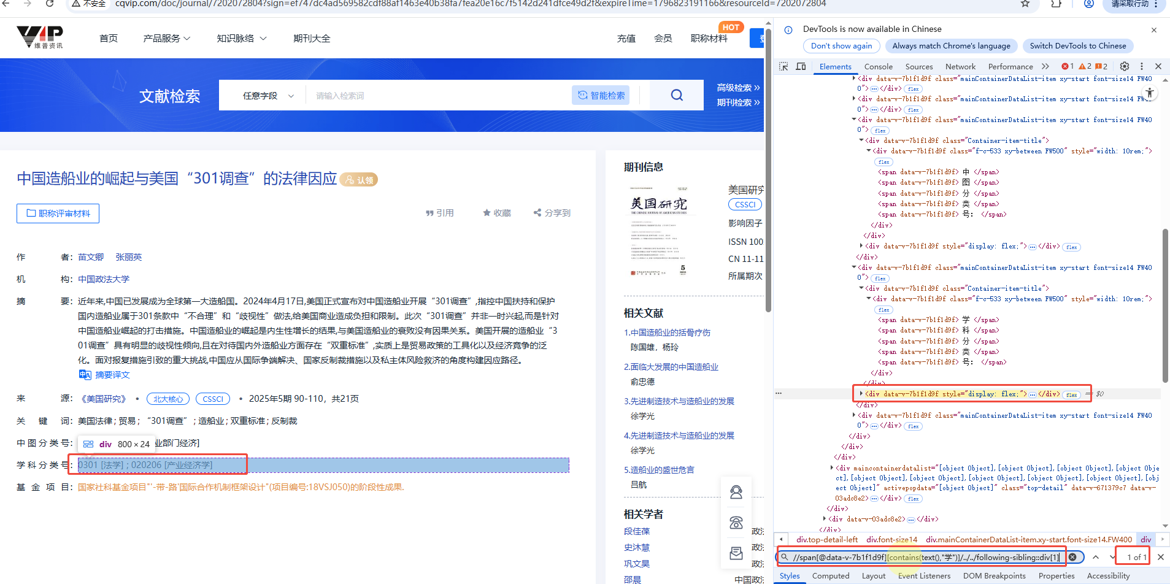Screen dimensions: 1170x584
Task: Click the red error count indicator
Action: [x=1068, y=66]
